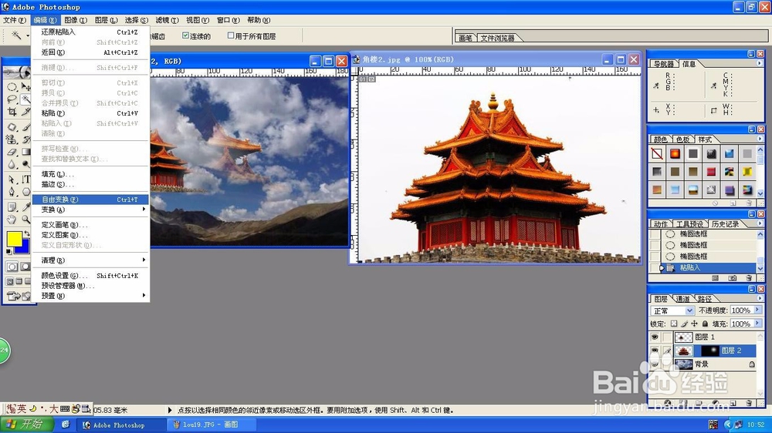Screen dimensions: 772x433
Task: Switch to the 通道 (Channels) tab
Action: (x=683, y=299)
